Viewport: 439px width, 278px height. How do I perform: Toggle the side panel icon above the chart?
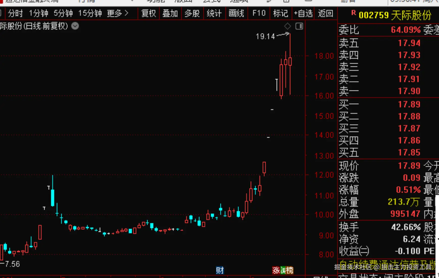tap(299, 26)
